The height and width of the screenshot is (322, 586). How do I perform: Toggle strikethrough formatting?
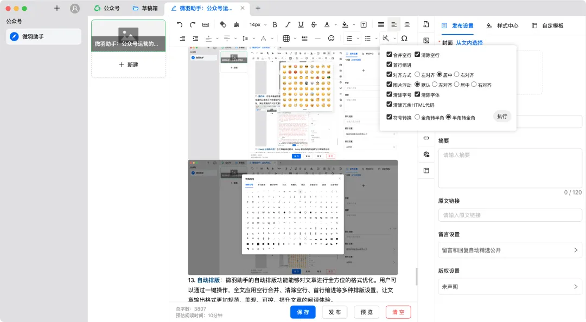click(x=314, y=24)
